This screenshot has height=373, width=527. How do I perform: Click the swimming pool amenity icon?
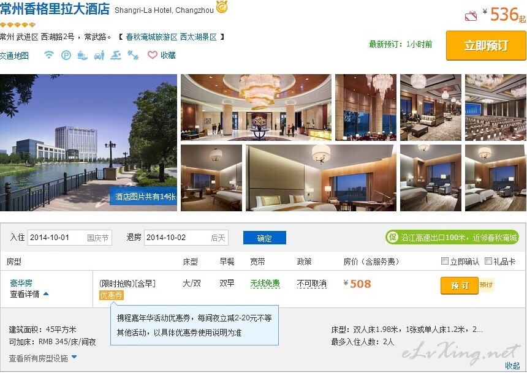pos(116,55)
